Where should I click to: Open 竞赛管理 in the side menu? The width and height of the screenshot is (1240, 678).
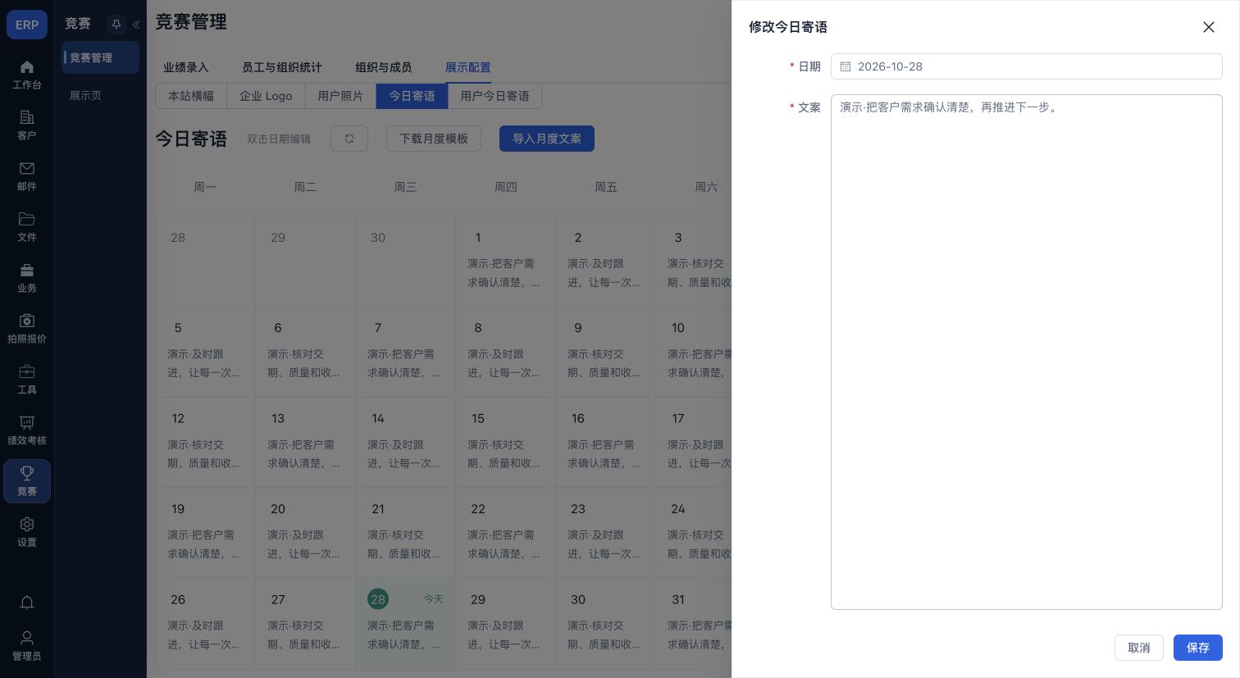(101, 57)
